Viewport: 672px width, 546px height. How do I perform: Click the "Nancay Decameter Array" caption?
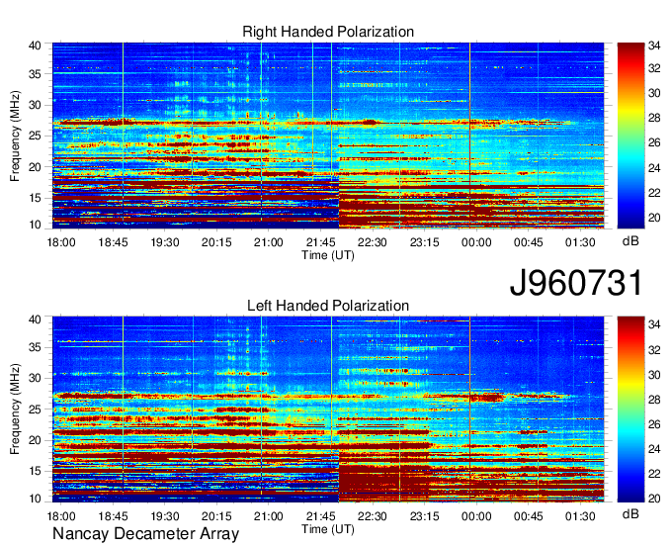pos(145,534)
